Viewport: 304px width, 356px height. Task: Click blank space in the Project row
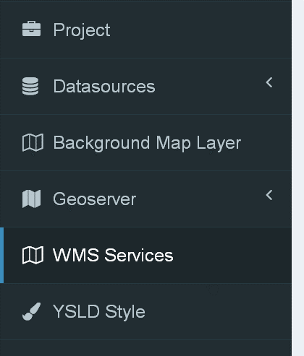(x=200, y=30)
